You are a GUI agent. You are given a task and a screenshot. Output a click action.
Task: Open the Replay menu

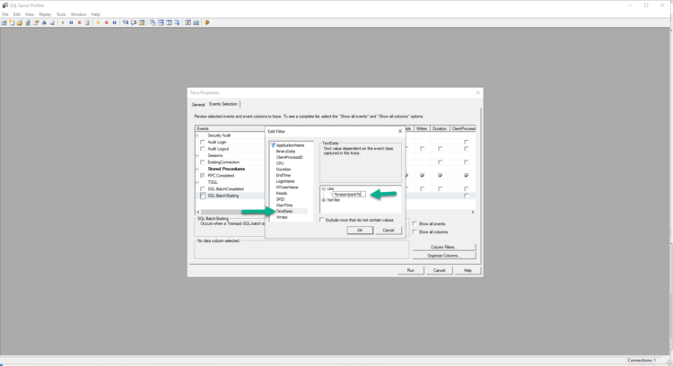pos(44,14)
